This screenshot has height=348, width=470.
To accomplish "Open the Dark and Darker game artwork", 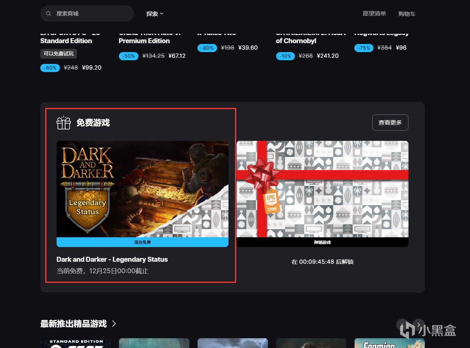I will pos(143,189).
